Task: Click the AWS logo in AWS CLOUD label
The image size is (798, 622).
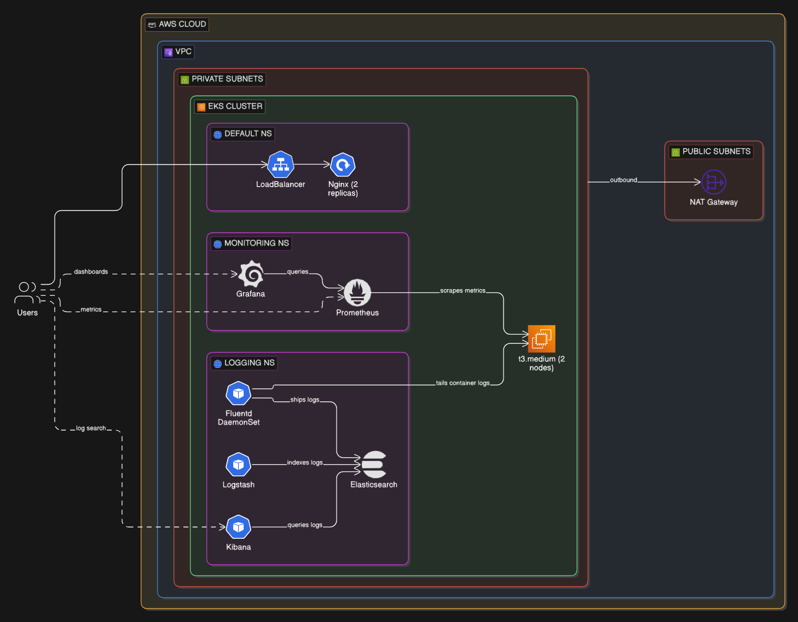Action: (x=152, y=25)
